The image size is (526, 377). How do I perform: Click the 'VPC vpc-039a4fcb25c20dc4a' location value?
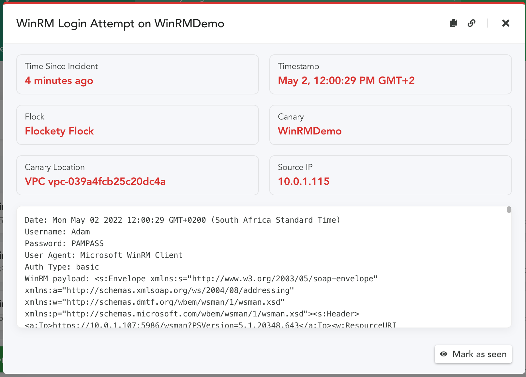95,181
